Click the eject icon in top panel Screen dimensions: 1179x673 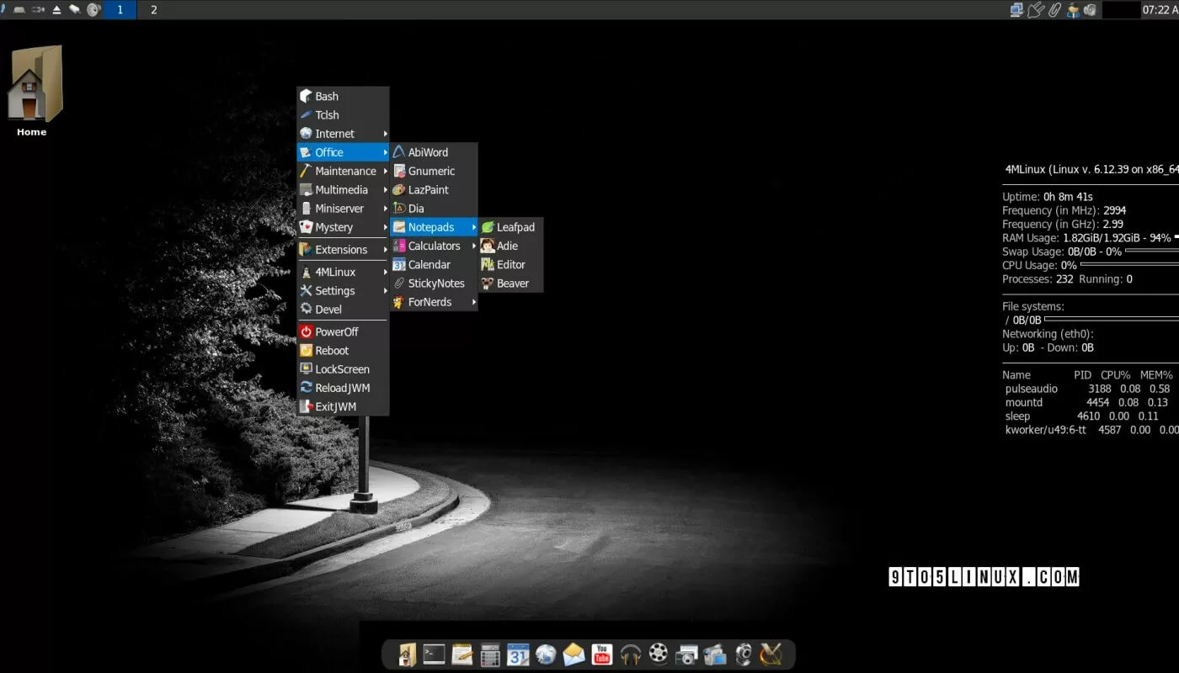(x=56, y=10)
